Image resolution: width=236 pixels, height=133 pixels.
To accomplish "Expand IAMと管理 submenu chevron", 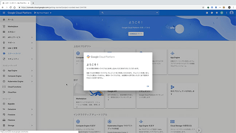I will pos(32,48).
